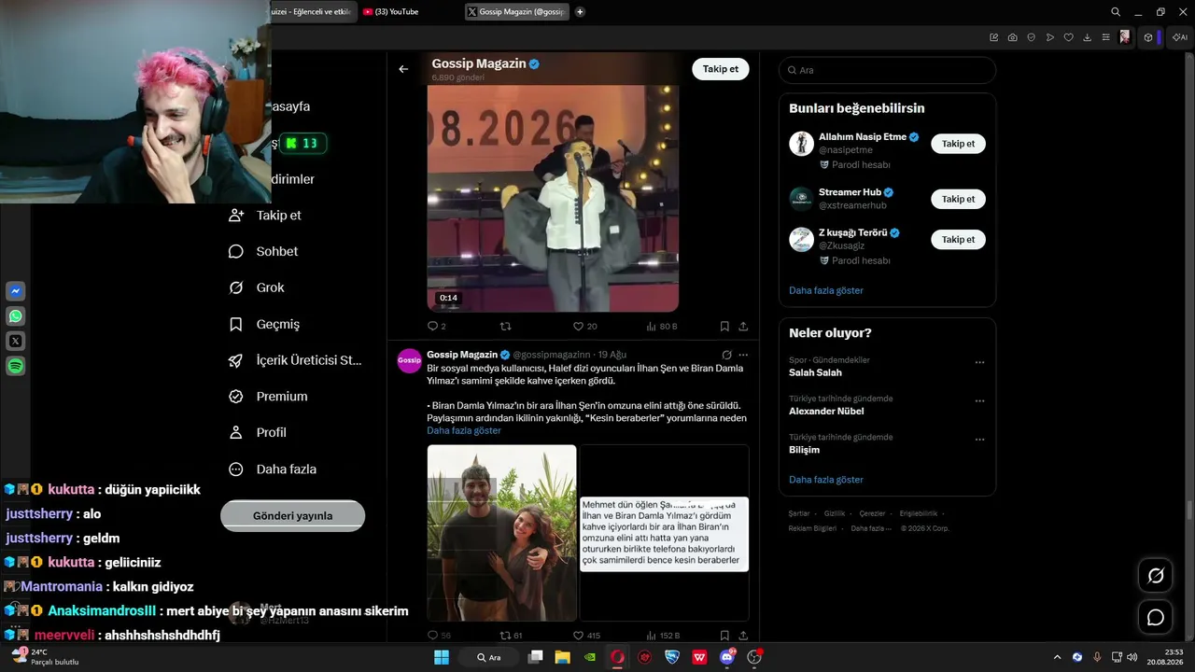Open the browser easy setup sliders
This screenshot has height=672, width=1195.
pyautogui.click(x=1106, y=37)
